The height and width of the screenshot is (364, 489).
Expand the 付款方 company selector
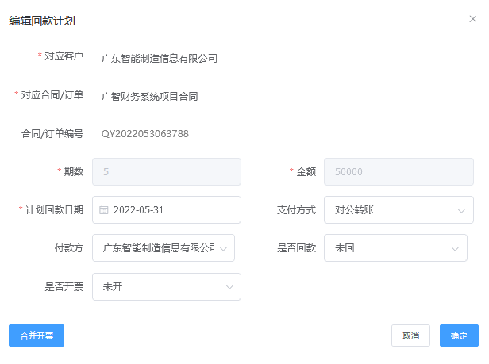tap(159, 248)
